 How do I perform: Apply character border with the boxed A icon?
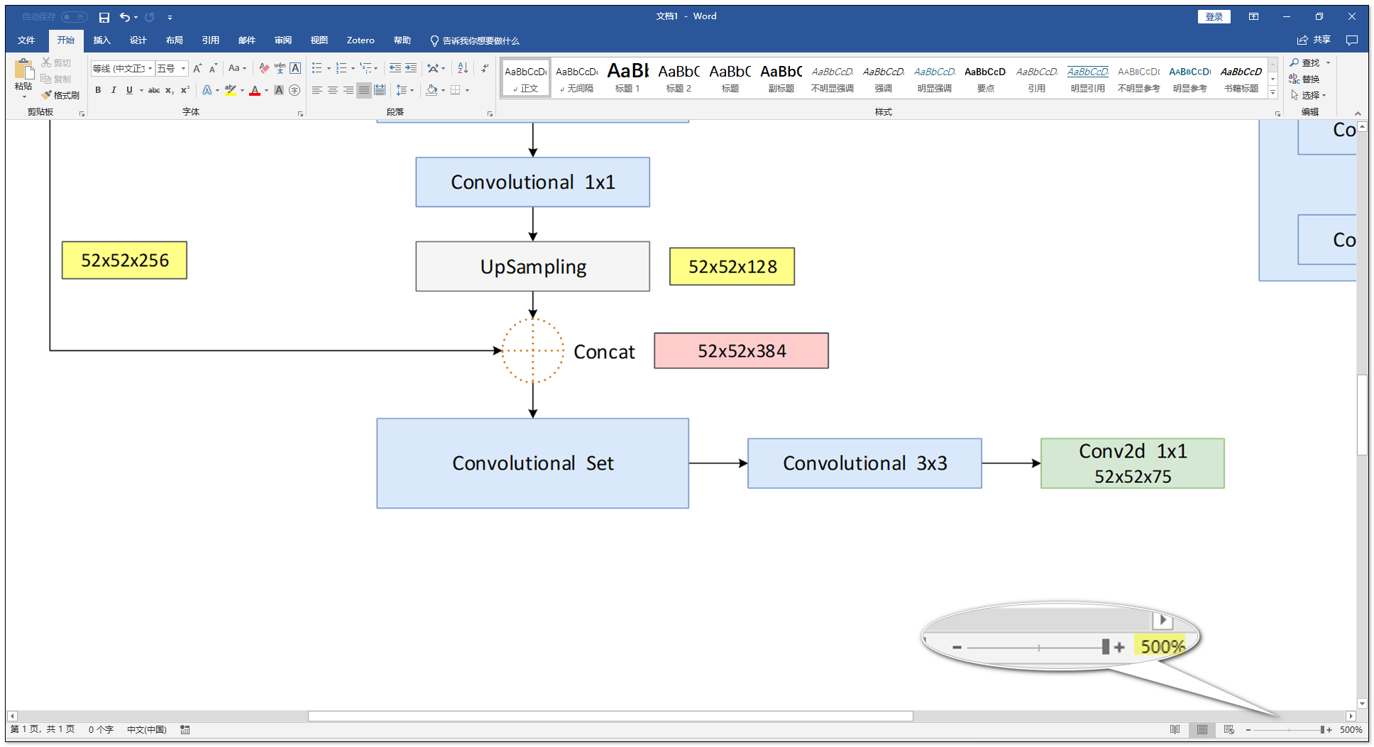[x=295, y=68]
